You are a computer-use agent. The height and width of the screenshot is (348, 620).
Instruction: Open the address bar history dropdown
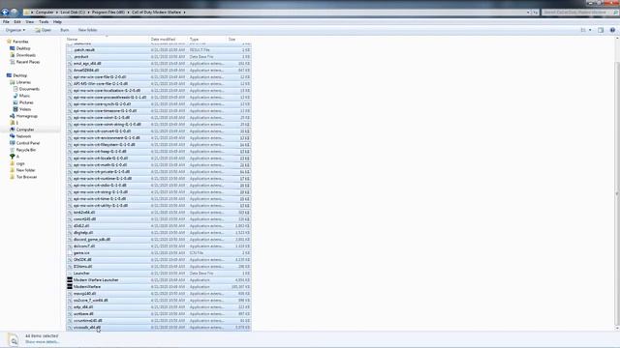[x=528, y=13]
